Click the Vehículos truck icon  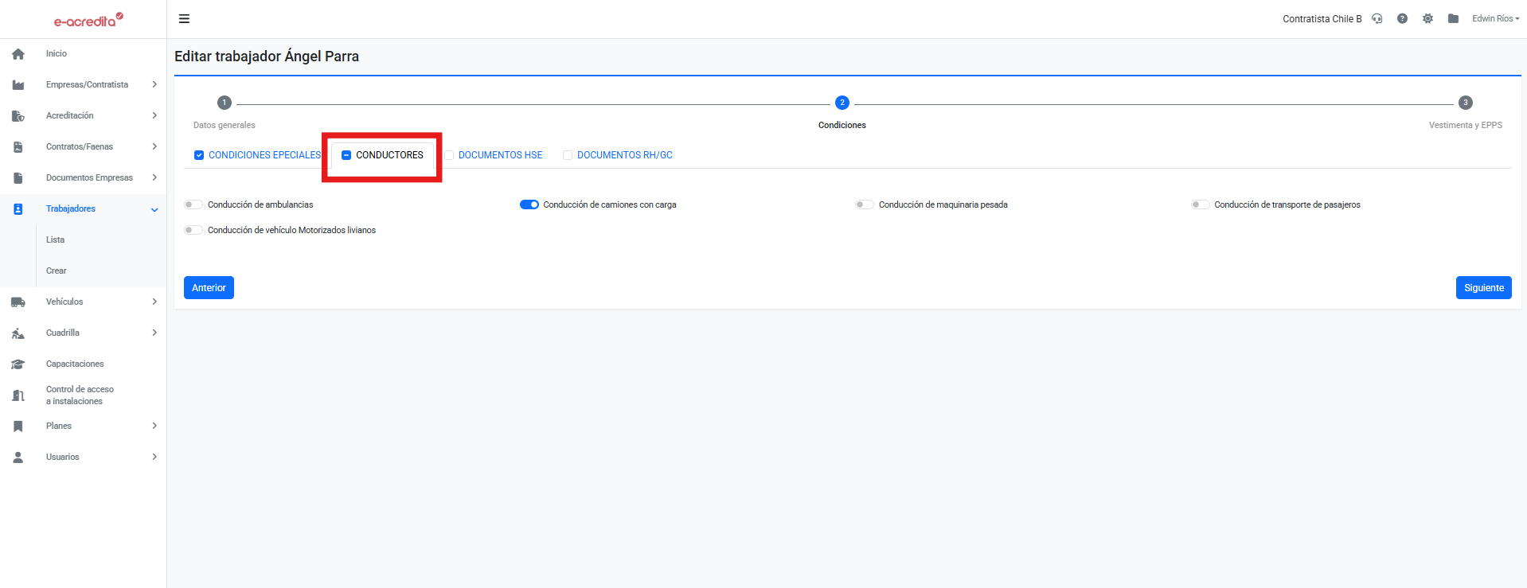coord(18,302)
